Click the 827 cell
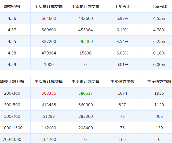The image size is (172, 143). click(122, 105)
